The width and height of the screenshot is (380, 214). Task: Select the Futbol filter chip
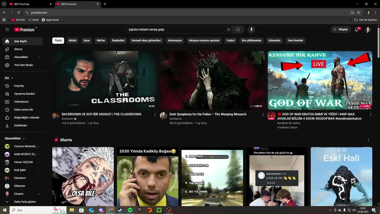tap(231, 40)
